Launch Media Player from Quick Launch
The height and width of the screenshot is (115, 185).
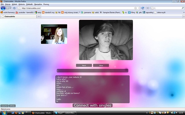[x=23, y=113]
